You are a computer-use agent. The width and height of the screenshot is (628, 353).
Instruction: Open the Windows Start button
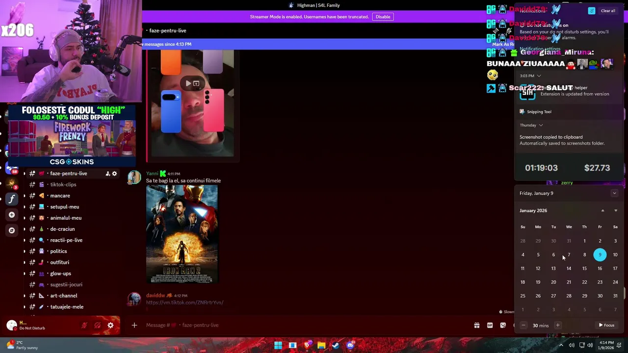pyautogui.click(x=278, y=345)
